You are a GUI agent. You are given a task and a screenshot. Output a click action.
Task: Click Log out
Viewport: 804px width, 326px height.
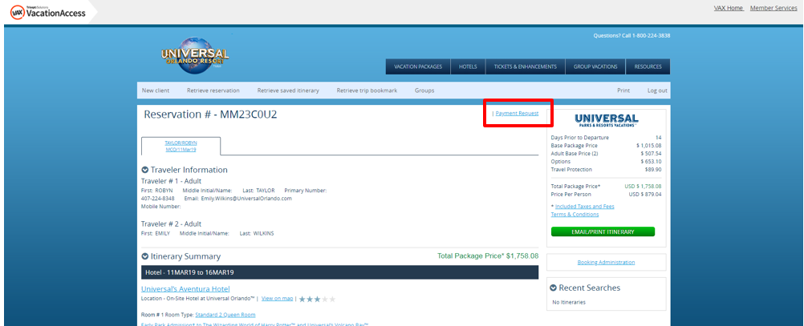(x=657, y=91)
